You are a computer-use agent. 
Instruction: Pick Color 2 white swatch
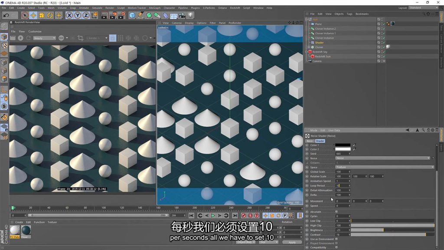click(343, 149)
